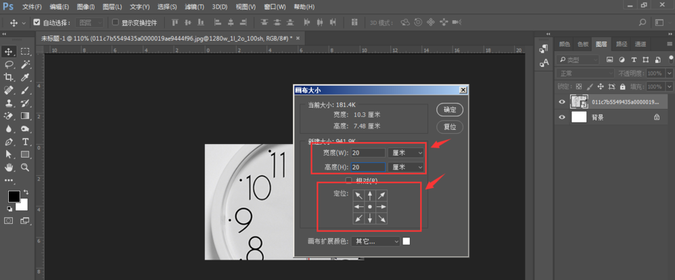
Task: Select the Zoom magnifier tool
Action: (x=25, y=167)
